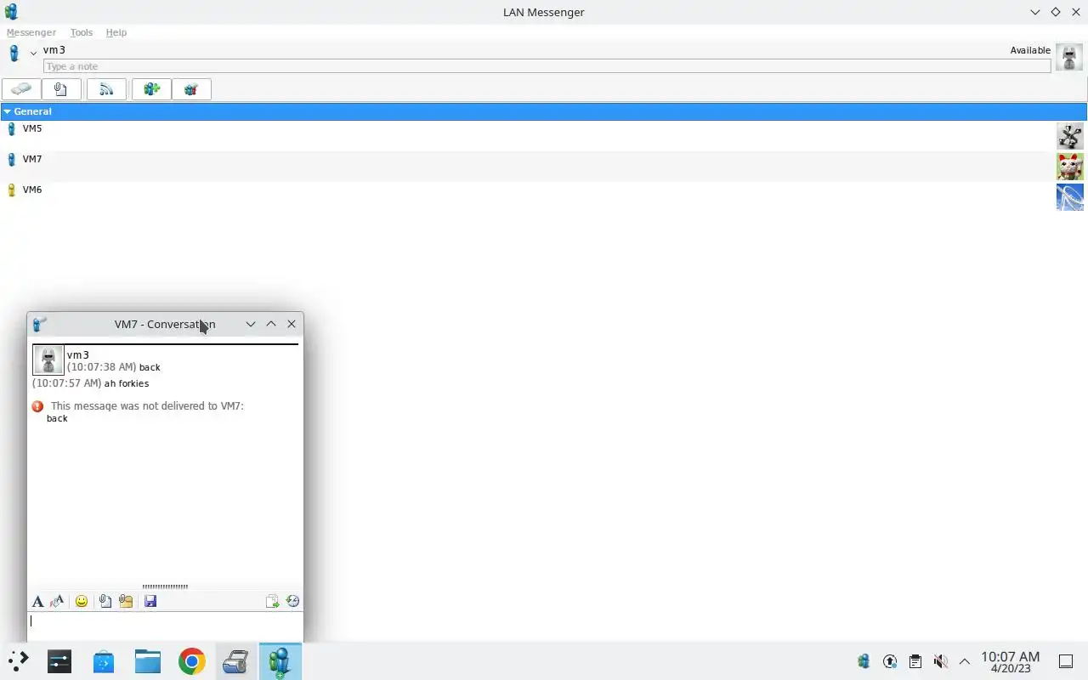Image resolution: width=1088 pixels, height=680 pixels.
Task: Click the VM7 conversation window icon
Action: (39, 324)
